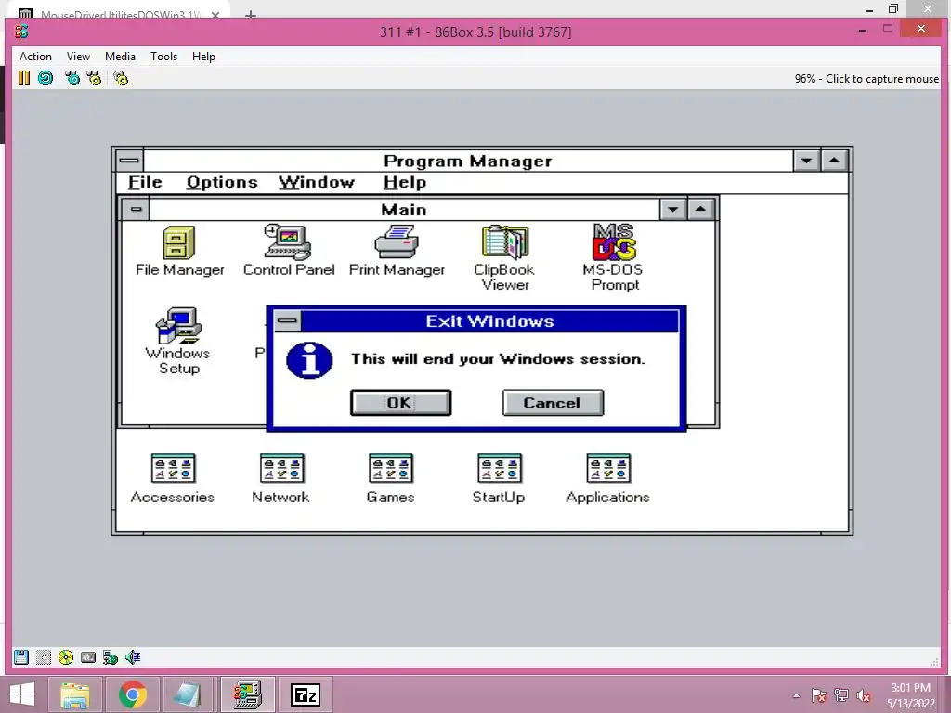Open the Windows Start button
This screenshot has width=951, height=713.
(22, 694)
